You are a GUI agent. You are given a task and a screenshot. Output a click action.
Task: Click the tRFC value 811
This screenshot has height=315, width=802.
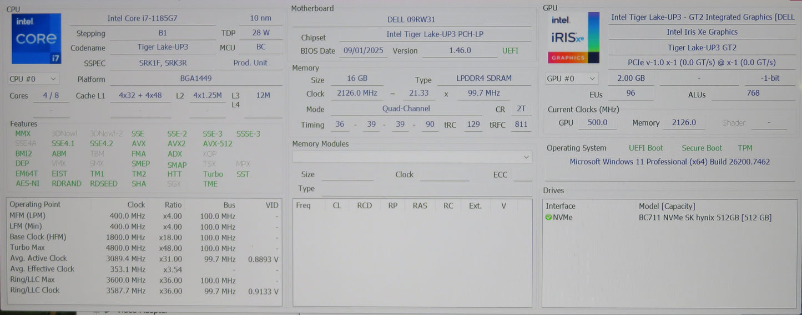click(521, 125)
